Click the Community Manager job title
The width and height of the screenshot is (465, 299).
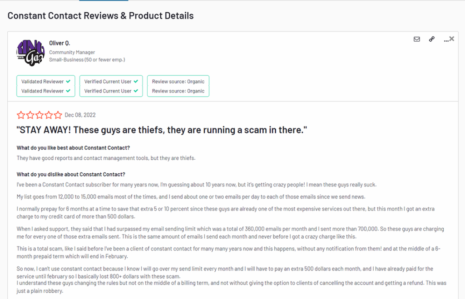[x=72, y=52]
